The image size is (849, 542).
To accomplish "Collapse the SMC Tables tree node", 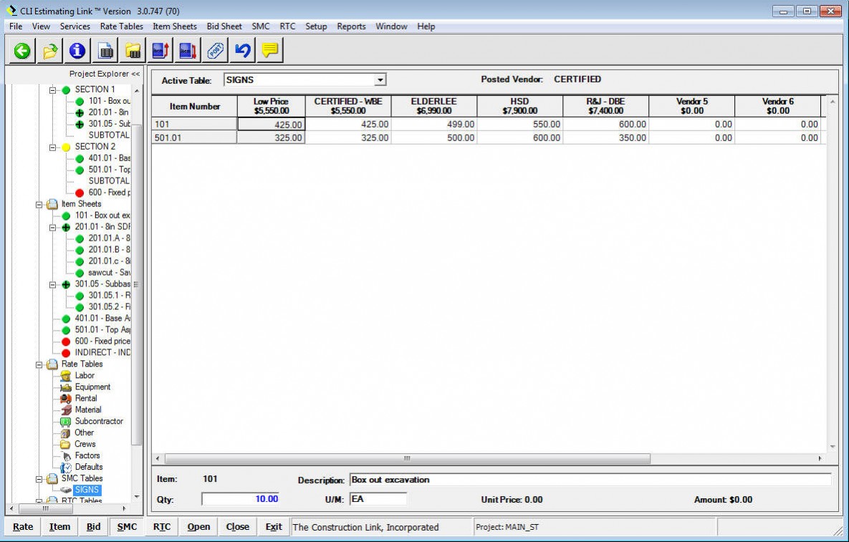I will click(39, 479).
